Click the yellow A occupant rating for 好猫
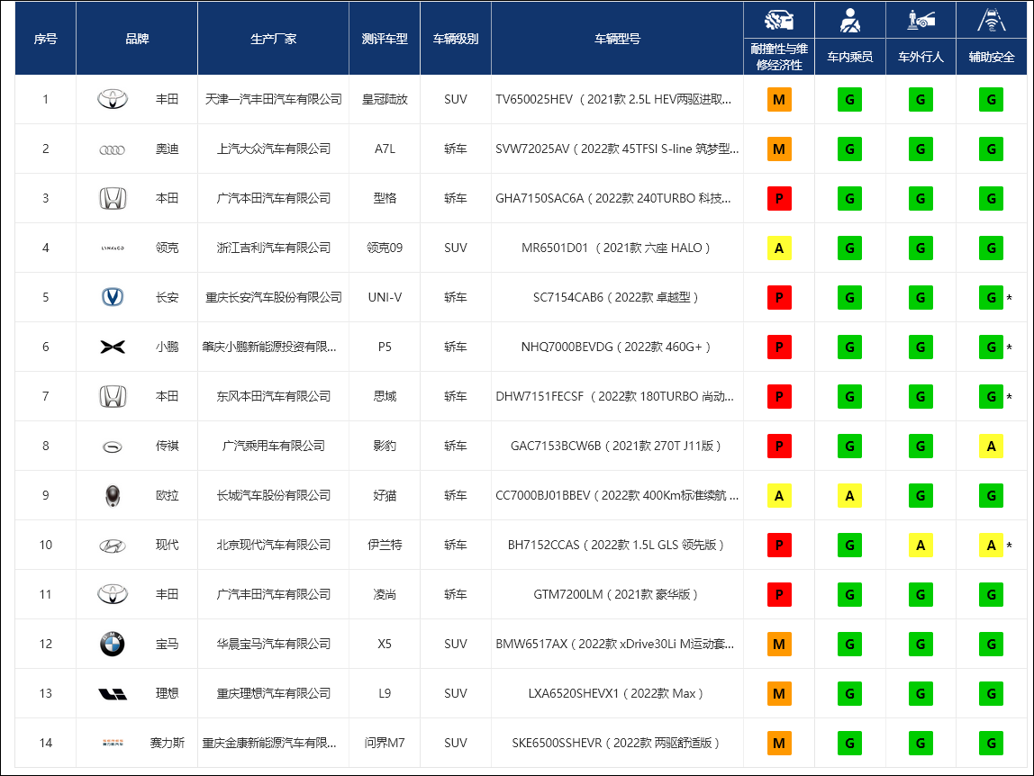Image resolution: width=1034 pixels, height=776 pixels. coord(849,496)
